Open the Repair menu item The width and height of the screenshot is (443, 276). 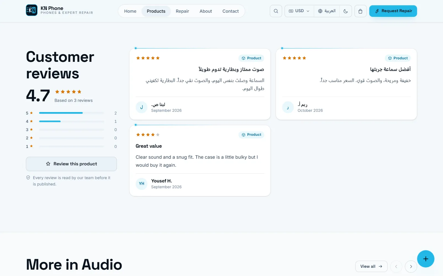pyautogui.click(x=182, y=11)
